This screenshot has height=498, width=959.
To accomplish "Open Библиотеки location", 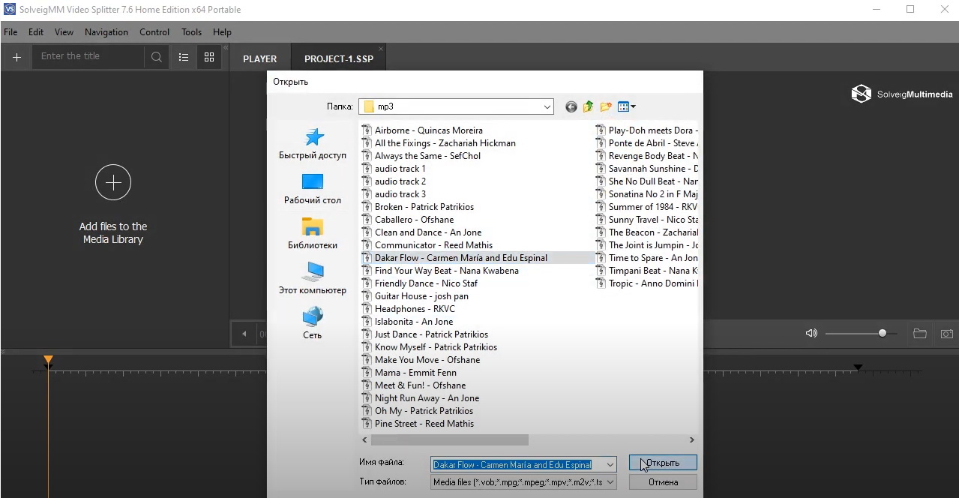I will pyautogui.click(x=313, y=234).
